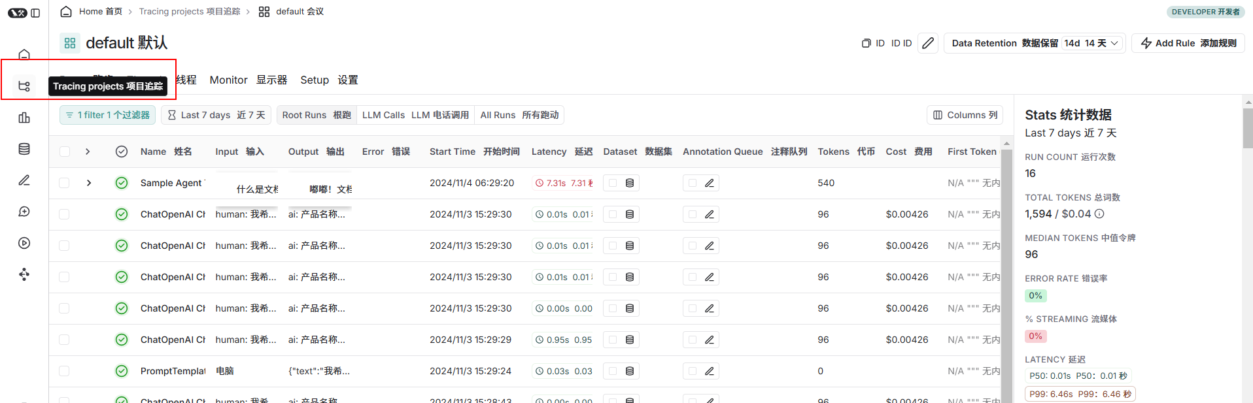
Task: Click success icon on PromptTemplate row
Action: [x=122, y=371]
